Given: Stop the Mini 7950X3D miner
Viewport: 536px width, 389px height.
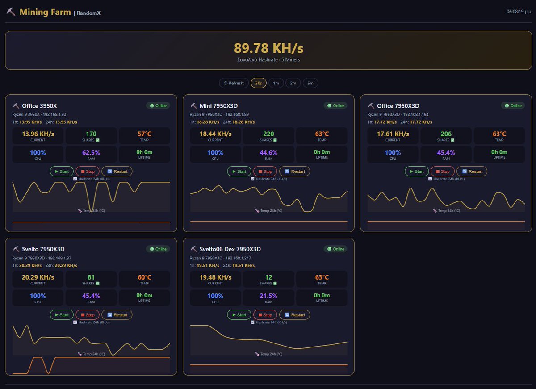Looking at the screenshot, I should tap(265, 171).
